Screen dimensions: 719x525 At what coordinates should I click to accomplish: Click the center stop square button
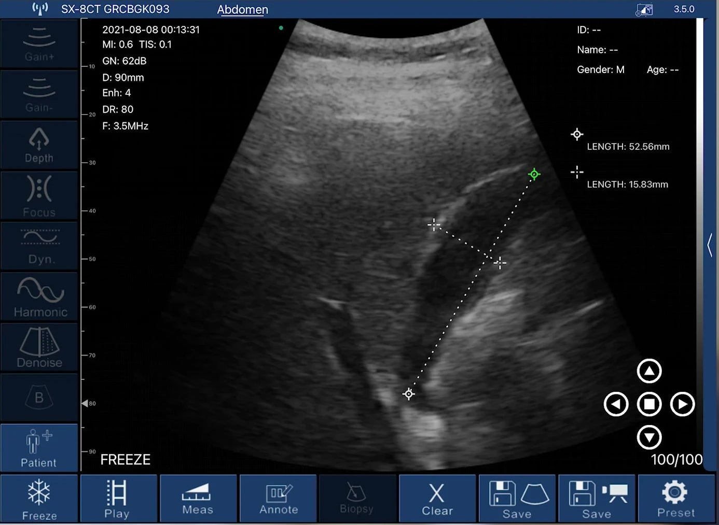(649, 404)
